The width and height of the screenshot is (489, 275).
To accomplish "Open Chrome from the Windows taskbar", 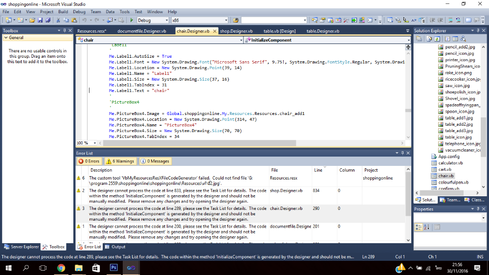I will pyautogui.click(x=61, y=268).
